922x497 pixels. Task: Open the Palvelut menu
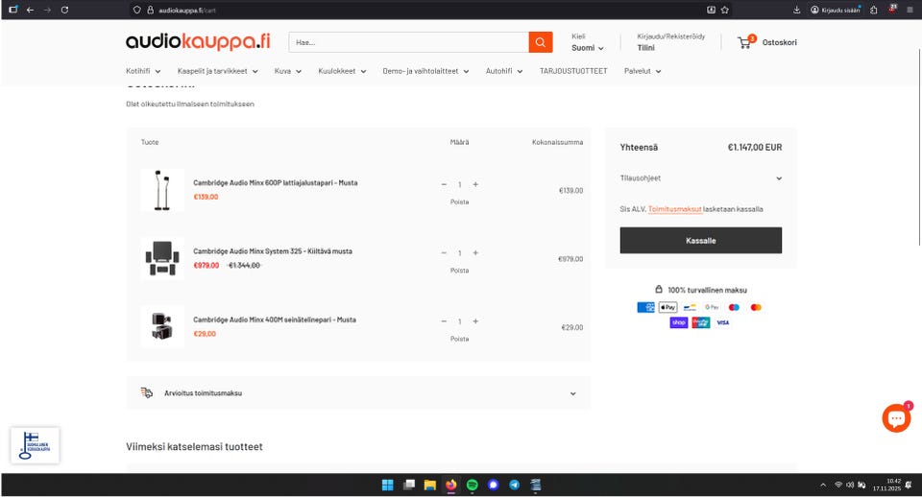click(643, 71)
